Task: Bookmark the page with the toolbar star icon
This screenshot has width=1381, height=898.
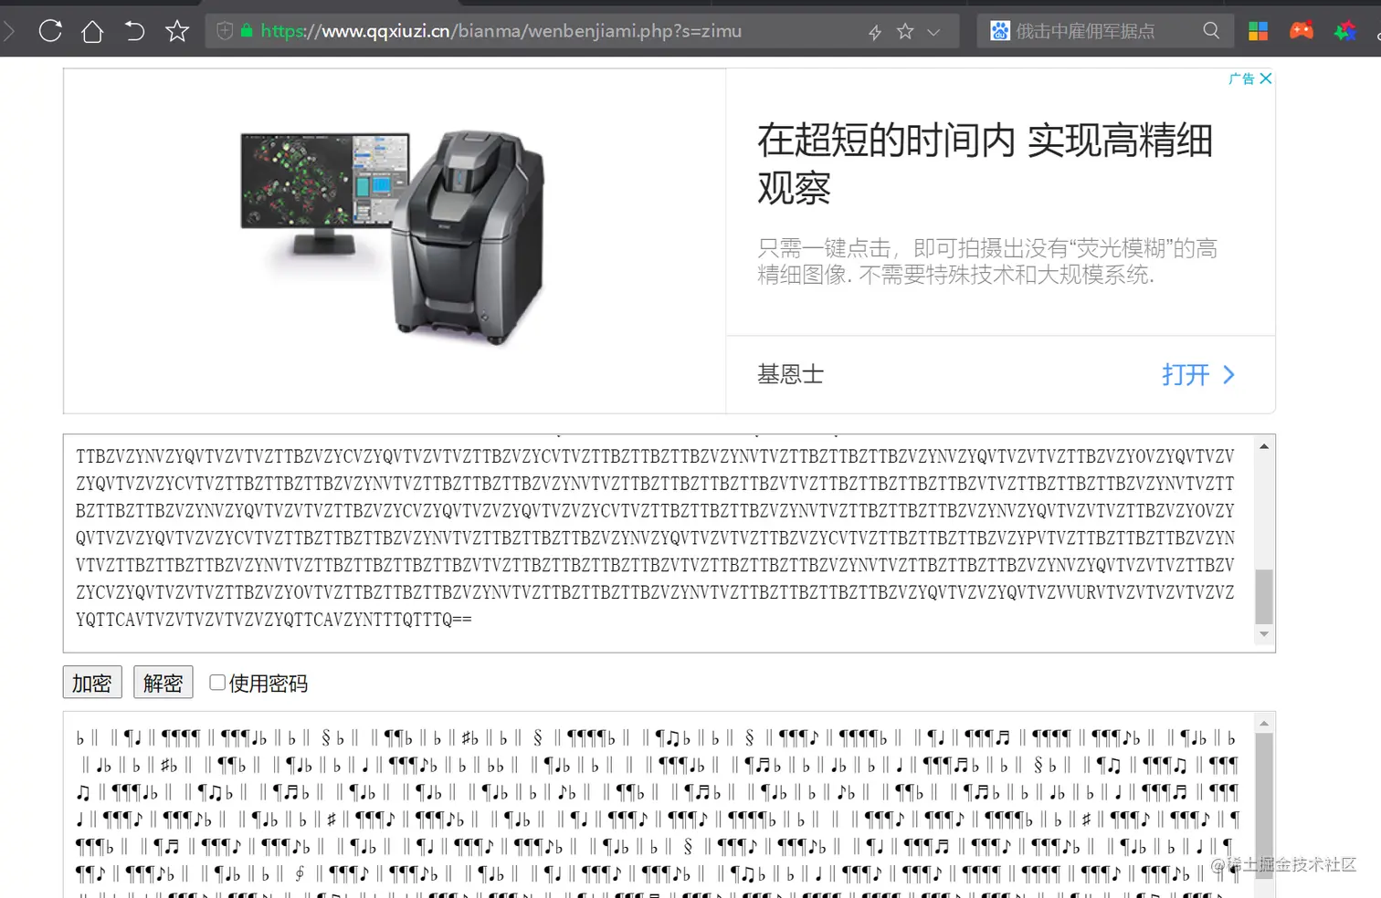Action: pos(177,32)
